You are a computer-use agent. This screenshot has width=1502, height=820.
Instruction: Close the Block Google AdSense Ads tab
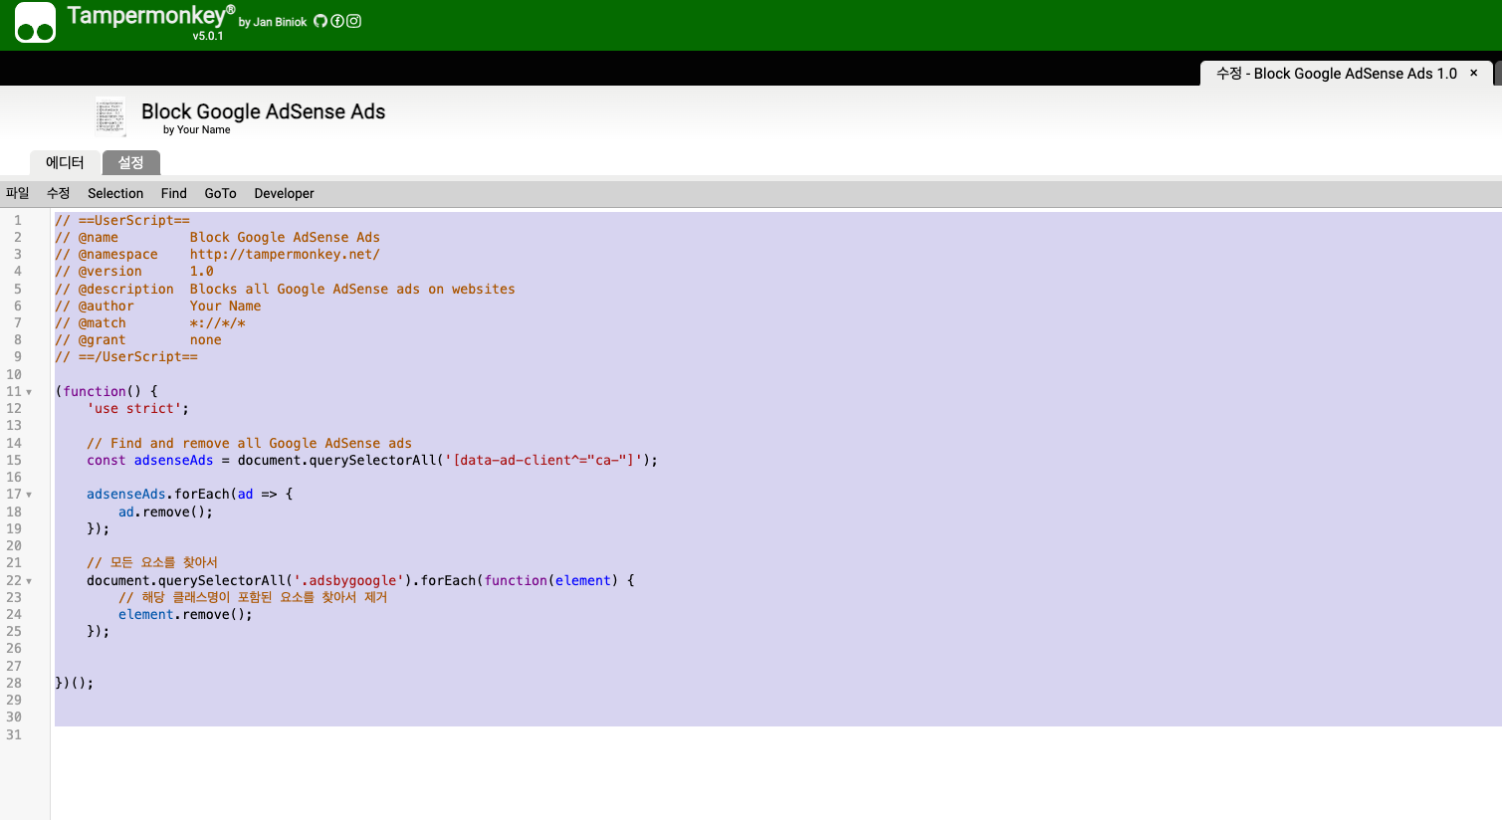pos(1474,73)
